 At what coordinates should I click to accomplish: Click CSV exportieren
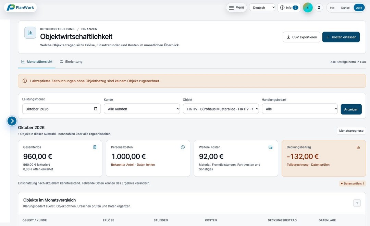(301, 37)
